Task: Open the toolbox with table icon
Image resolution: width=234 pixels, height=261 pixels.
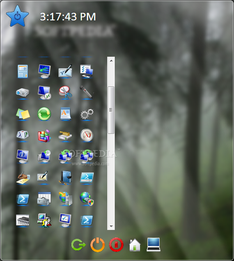Action: pyautogui.click(x=44, y=199)
